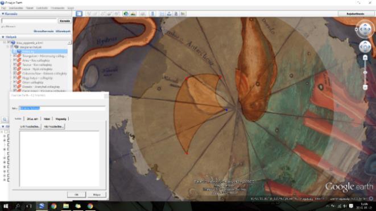Open the Eszközök menu

click(42, 8)
